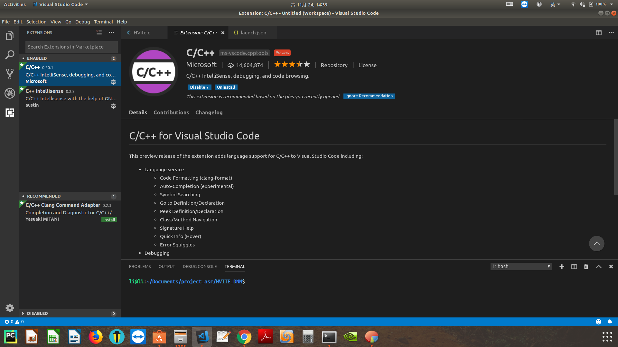
Task: Open the Search view in activity bar
Action: pyautogui.click(x=10, y=55)
